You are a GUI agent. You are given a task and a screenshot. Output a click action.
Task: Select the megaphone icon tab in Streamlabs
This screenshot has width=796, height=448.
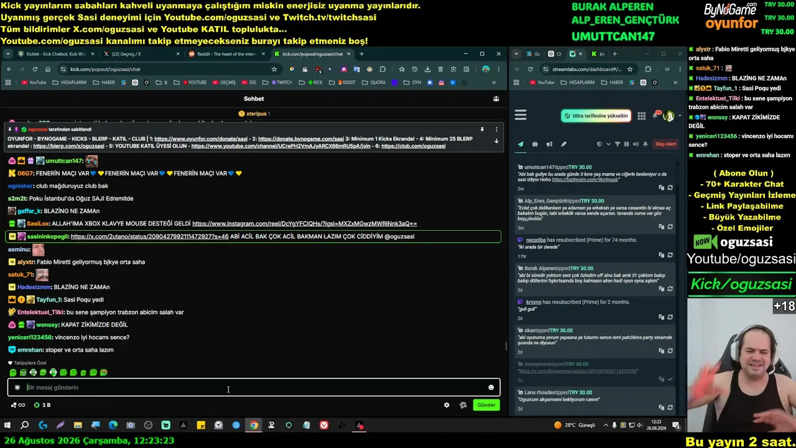pyautogui.click(x=549, y=144)
